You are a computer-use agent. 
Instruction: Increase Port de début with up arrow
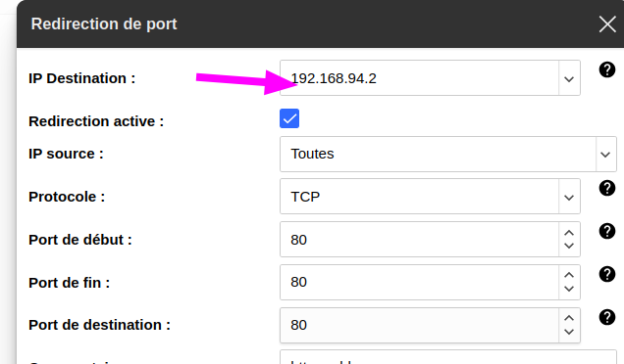(x=569, y=233)
